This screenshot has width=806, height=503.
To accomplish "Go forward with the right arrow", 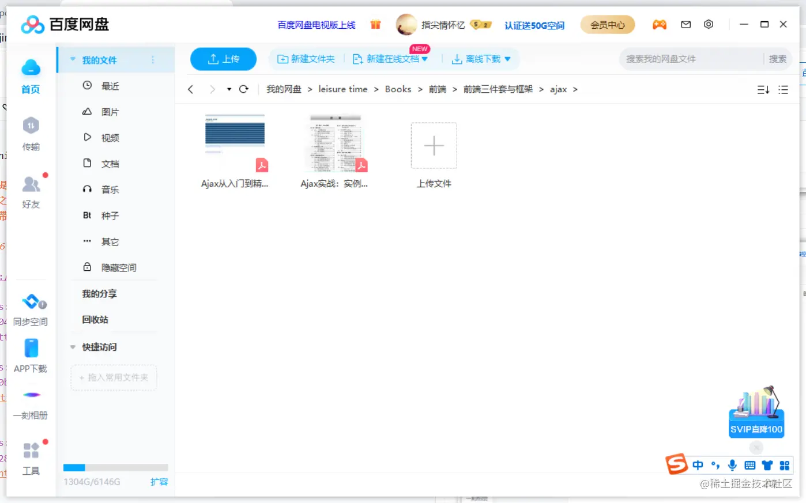I will [212, 89].
